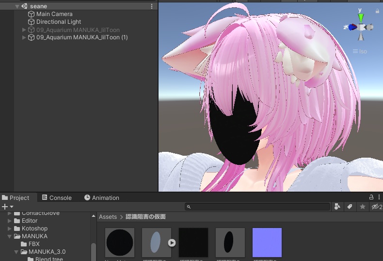Toggle scene gizmo rotation lock
The image size is (383, 261).
tap(377, 11)
